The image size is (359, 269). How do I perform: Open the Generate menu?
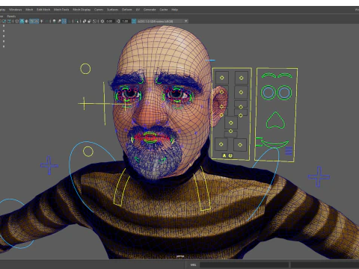coord(150,10)
